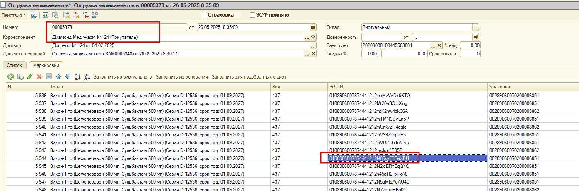Move row up with blue arrow
The width and height of the screenshot is (579, 191).
click(58, 77)
